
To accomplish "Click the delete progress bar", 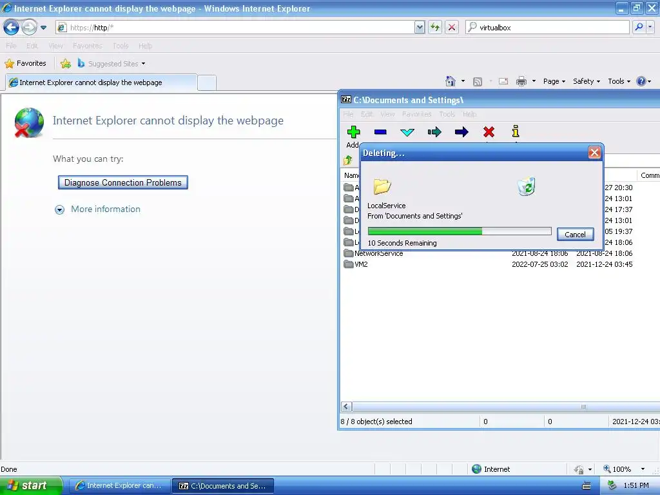I will (459, 231).
